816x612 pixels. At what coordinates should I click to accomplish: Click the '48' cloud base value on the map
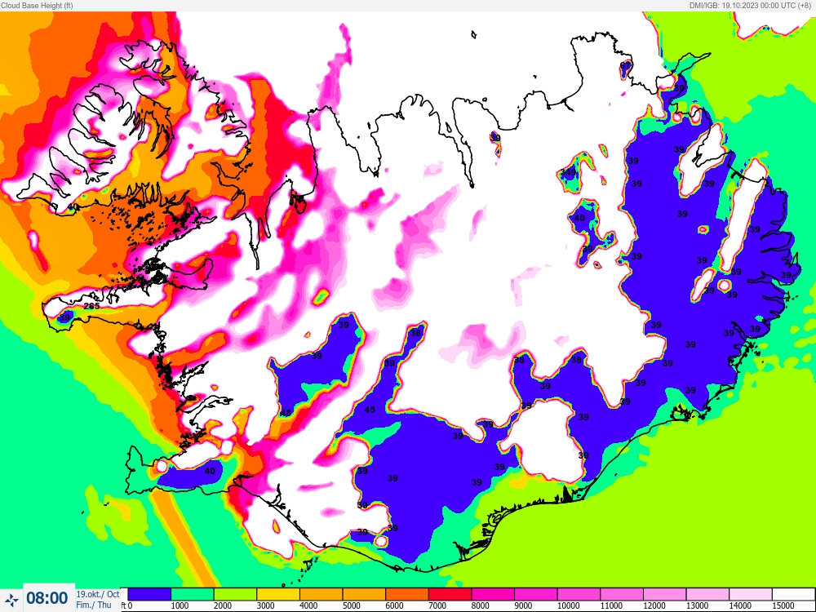[x=286, y=413]
